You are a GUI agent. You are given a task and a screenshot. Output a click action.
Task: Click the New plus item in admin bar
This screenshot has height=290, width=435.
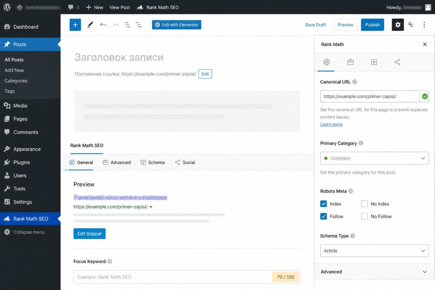pos(95,8)
